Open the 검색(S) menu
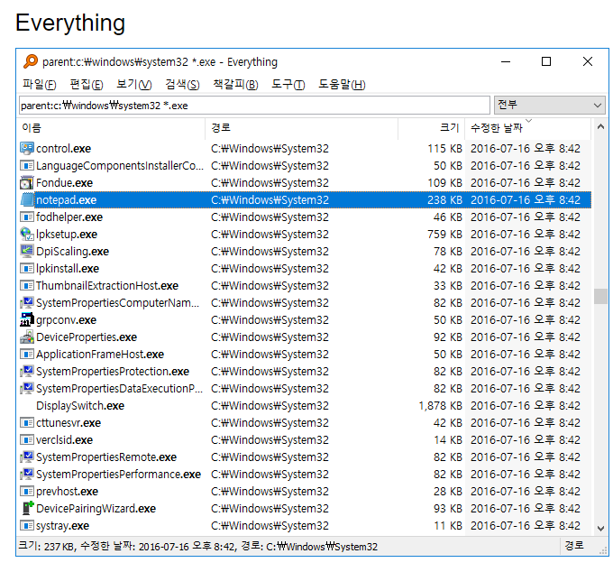 pos(182,85)
